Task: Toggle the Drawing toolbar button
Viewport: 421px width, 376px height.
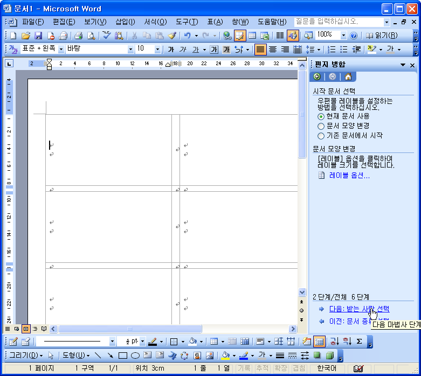Action: 293,36
